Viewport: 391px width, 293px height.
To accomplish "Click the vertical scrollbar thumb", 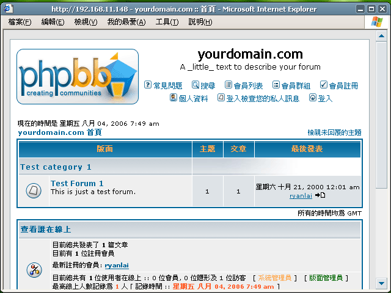I will 381,115.
